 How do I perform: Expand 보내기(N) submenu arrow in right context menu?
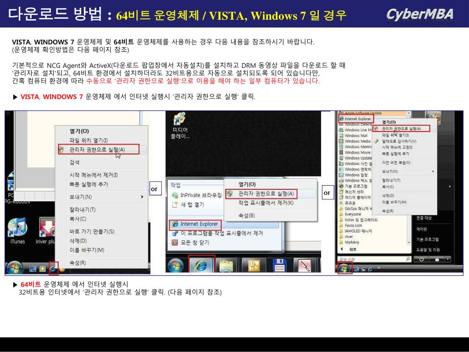(x=433, y=171)
